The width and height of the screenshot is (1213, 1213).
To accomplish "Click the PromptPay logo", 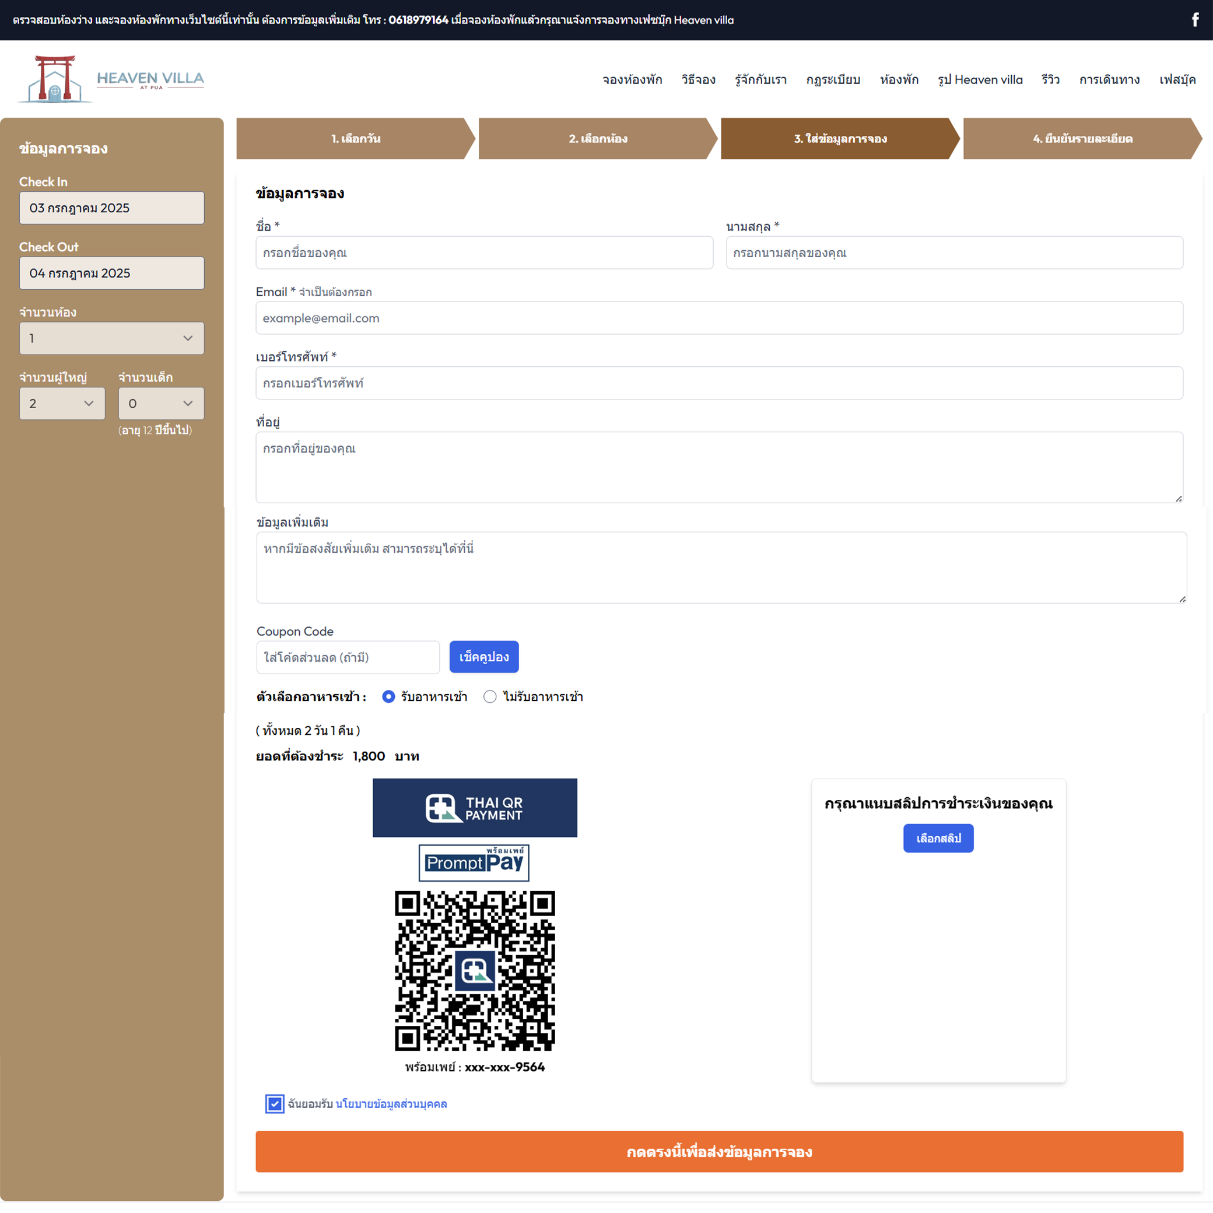I will click(474, 863).
